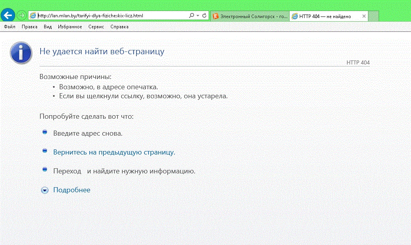Viewport: 411px width, 245px height.
Task: Open the Правка menu
Action: point(30,27)
